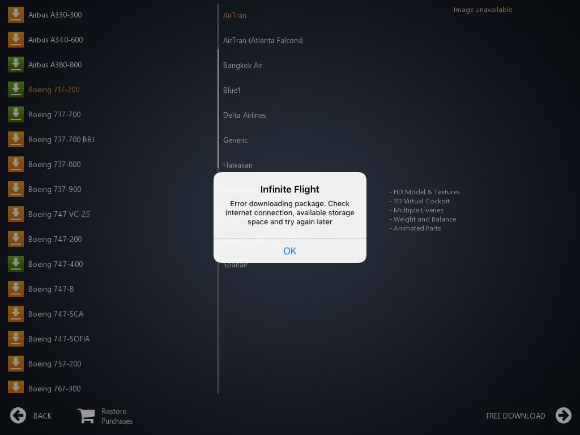Select the Bangkok Air livery

242,66
